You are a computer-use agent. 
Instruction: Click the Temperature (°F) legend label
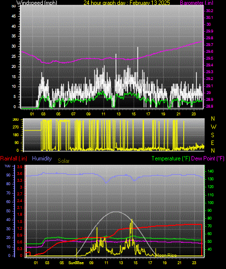171,158
